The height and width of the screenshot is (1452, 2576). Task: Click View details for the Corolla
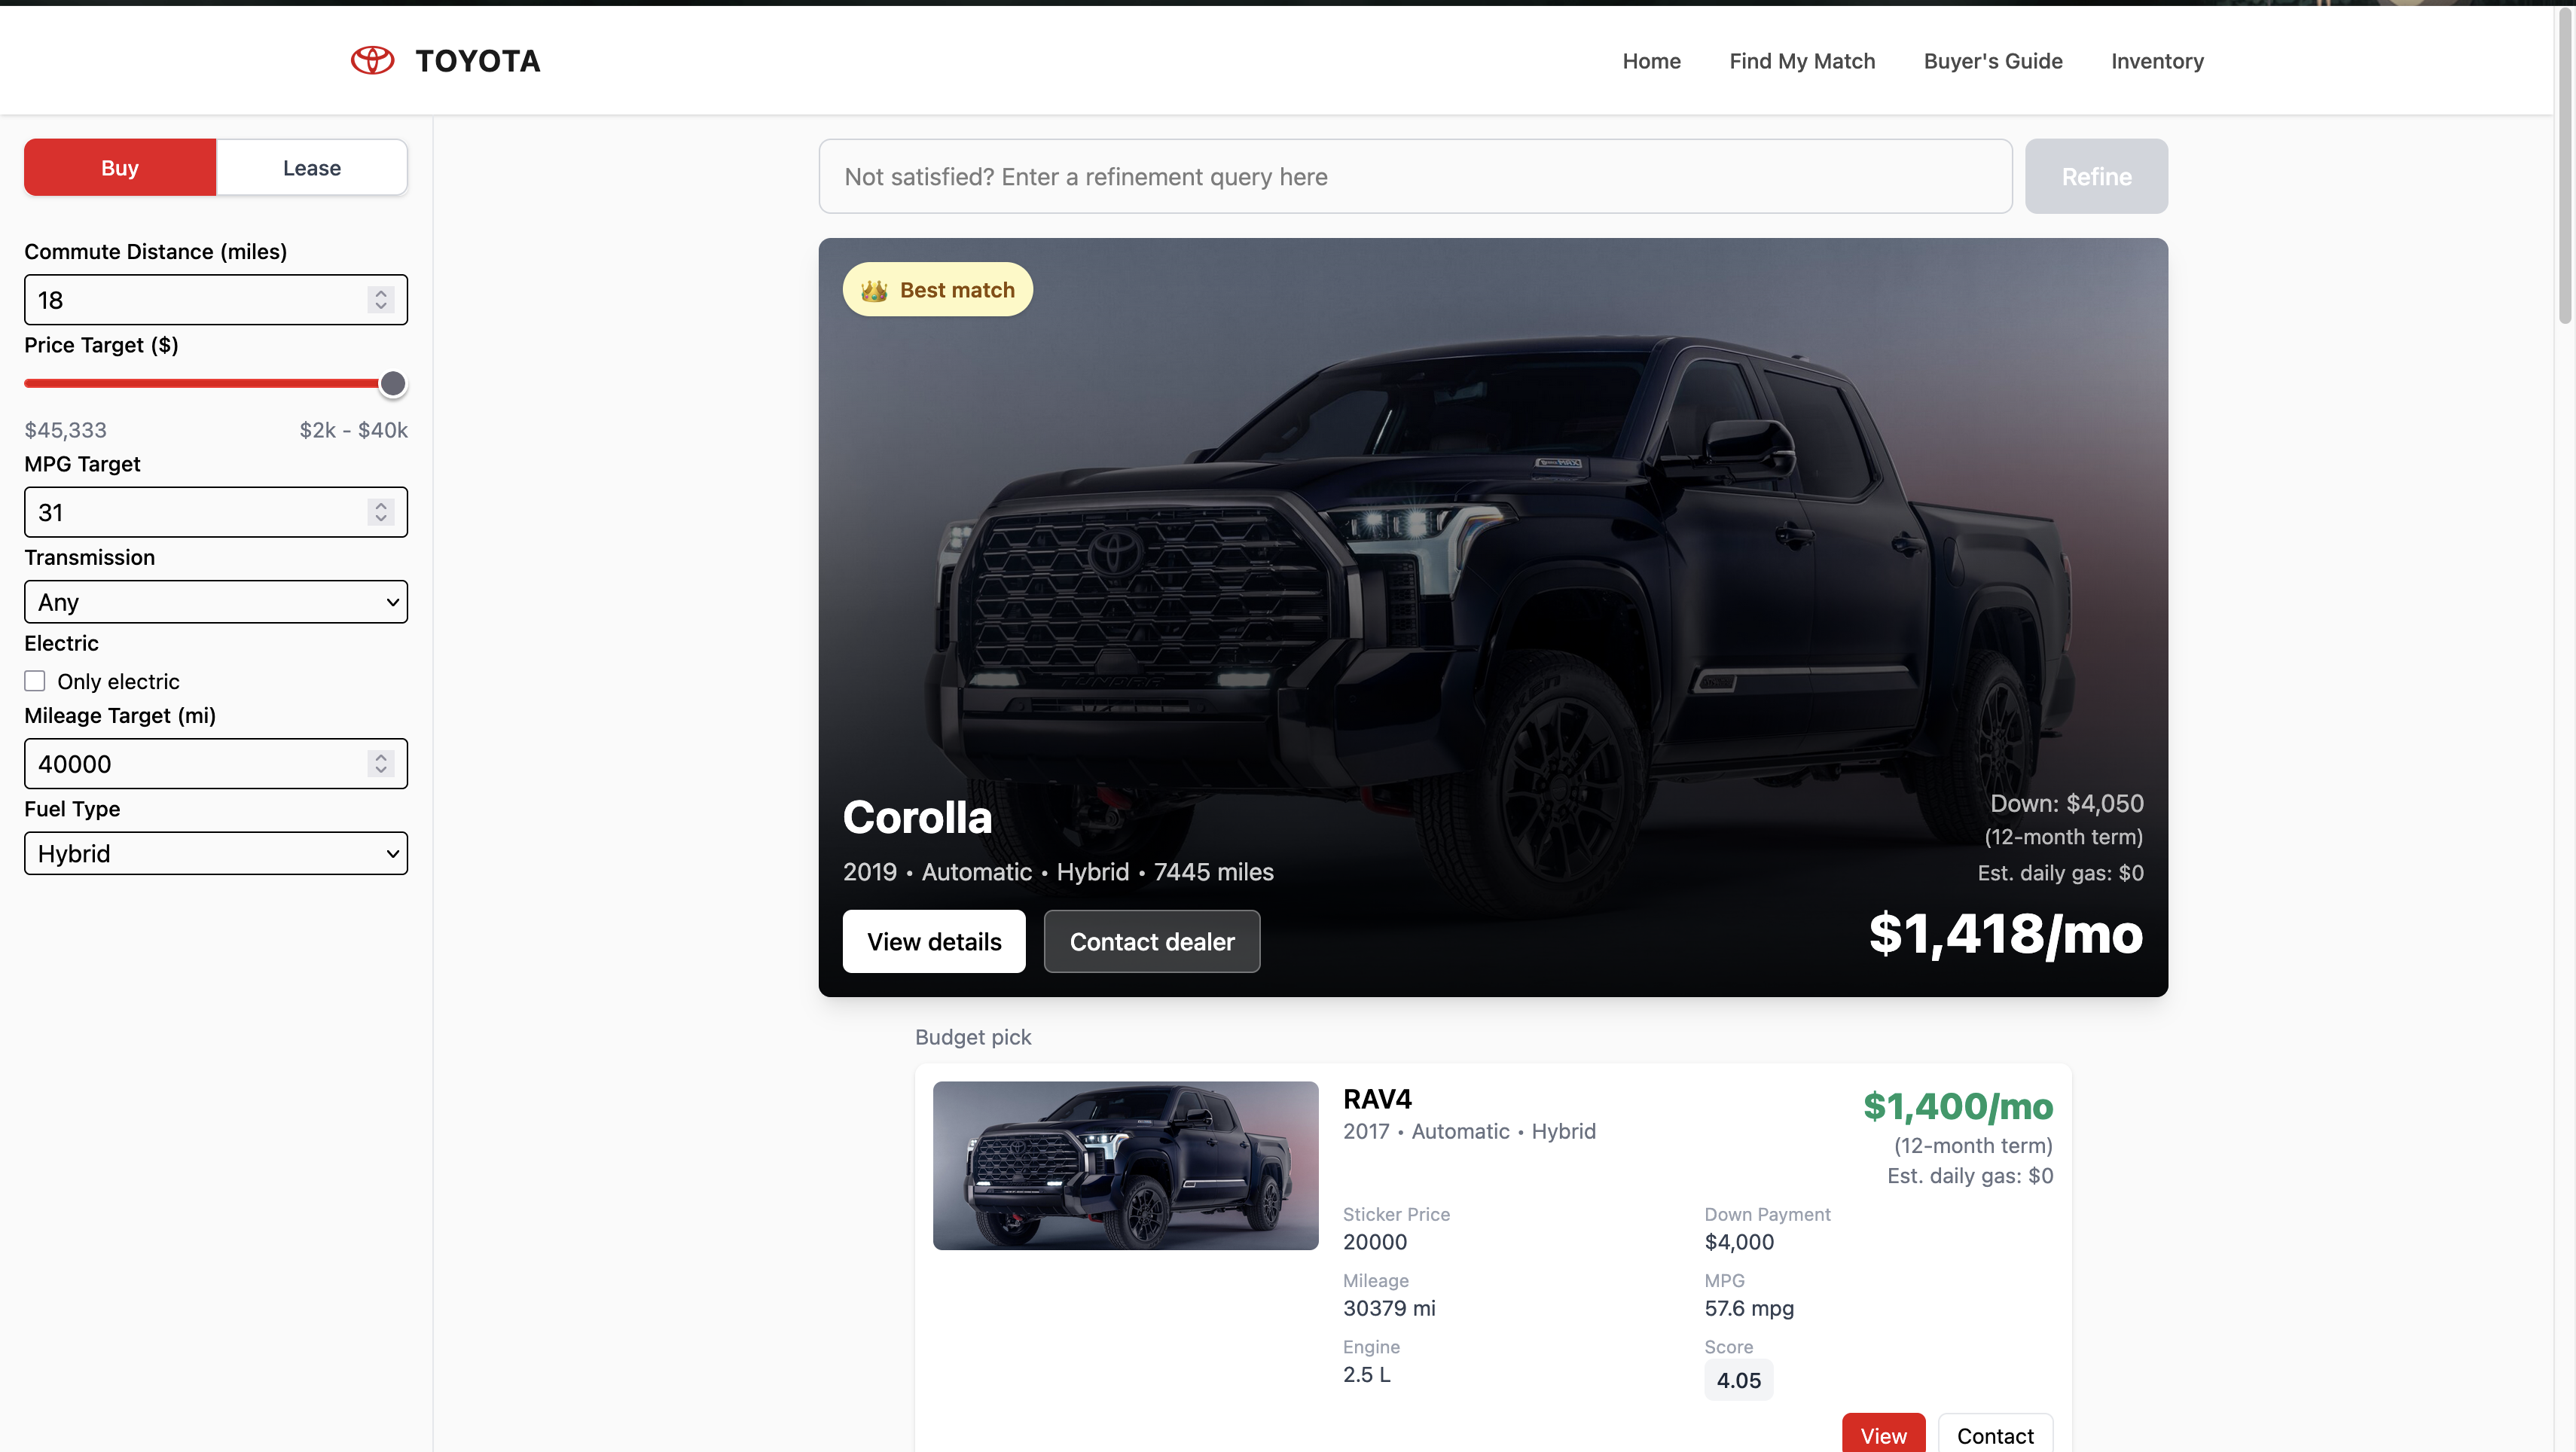click(934, 941)
